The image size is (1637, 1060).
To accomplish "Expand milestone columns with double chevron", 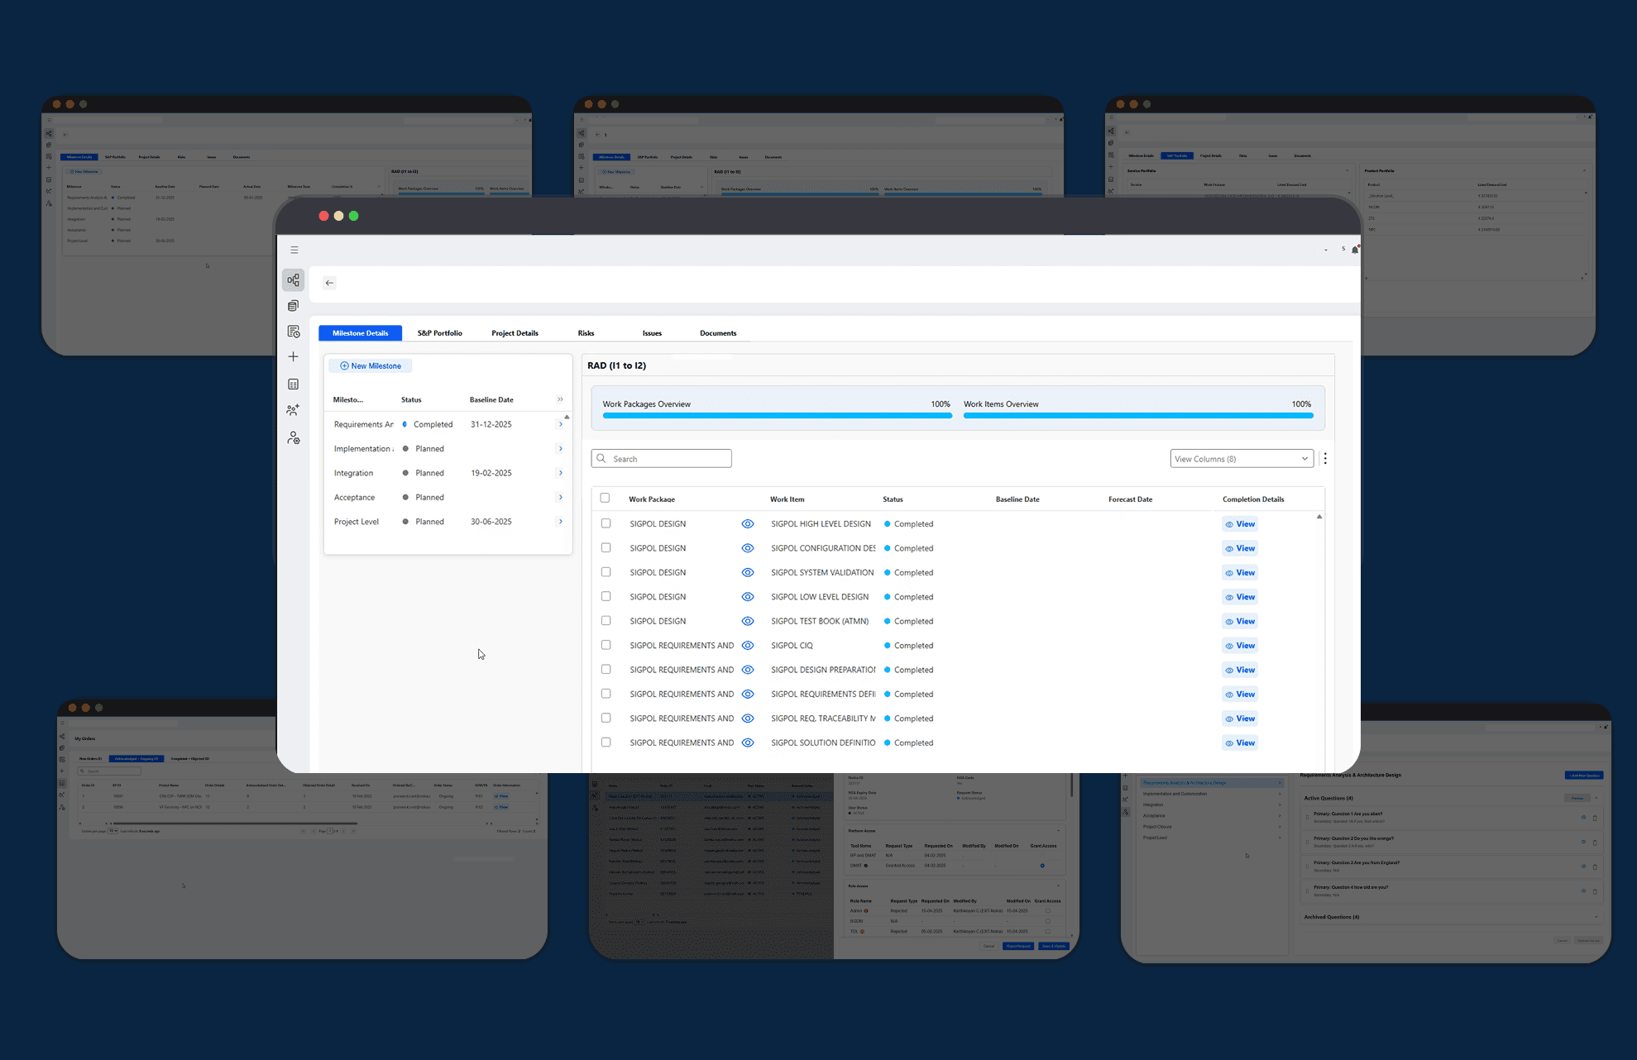I will tap(560, 399).
